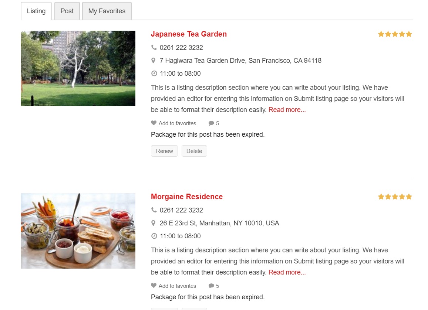Open the Post tab
The width and height of the screenshot is (428, 310).
(67, 11)
